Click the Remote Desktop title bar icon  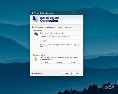pos(32,13)
